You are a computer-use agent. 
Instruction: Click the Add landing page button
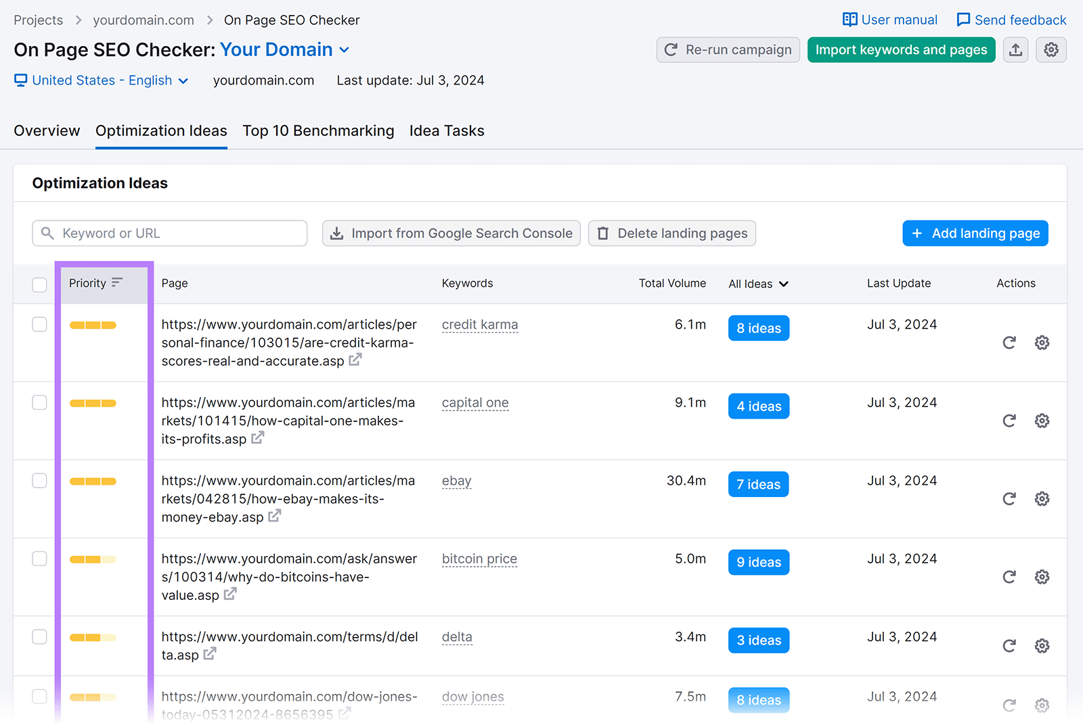coord(975,233)
